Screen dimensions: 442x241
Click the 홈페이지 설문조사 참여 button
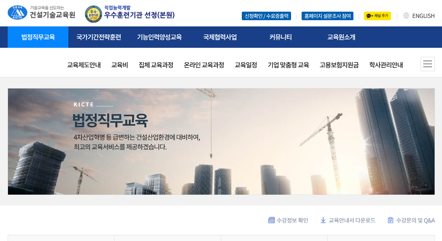click(x=327, y=16)
